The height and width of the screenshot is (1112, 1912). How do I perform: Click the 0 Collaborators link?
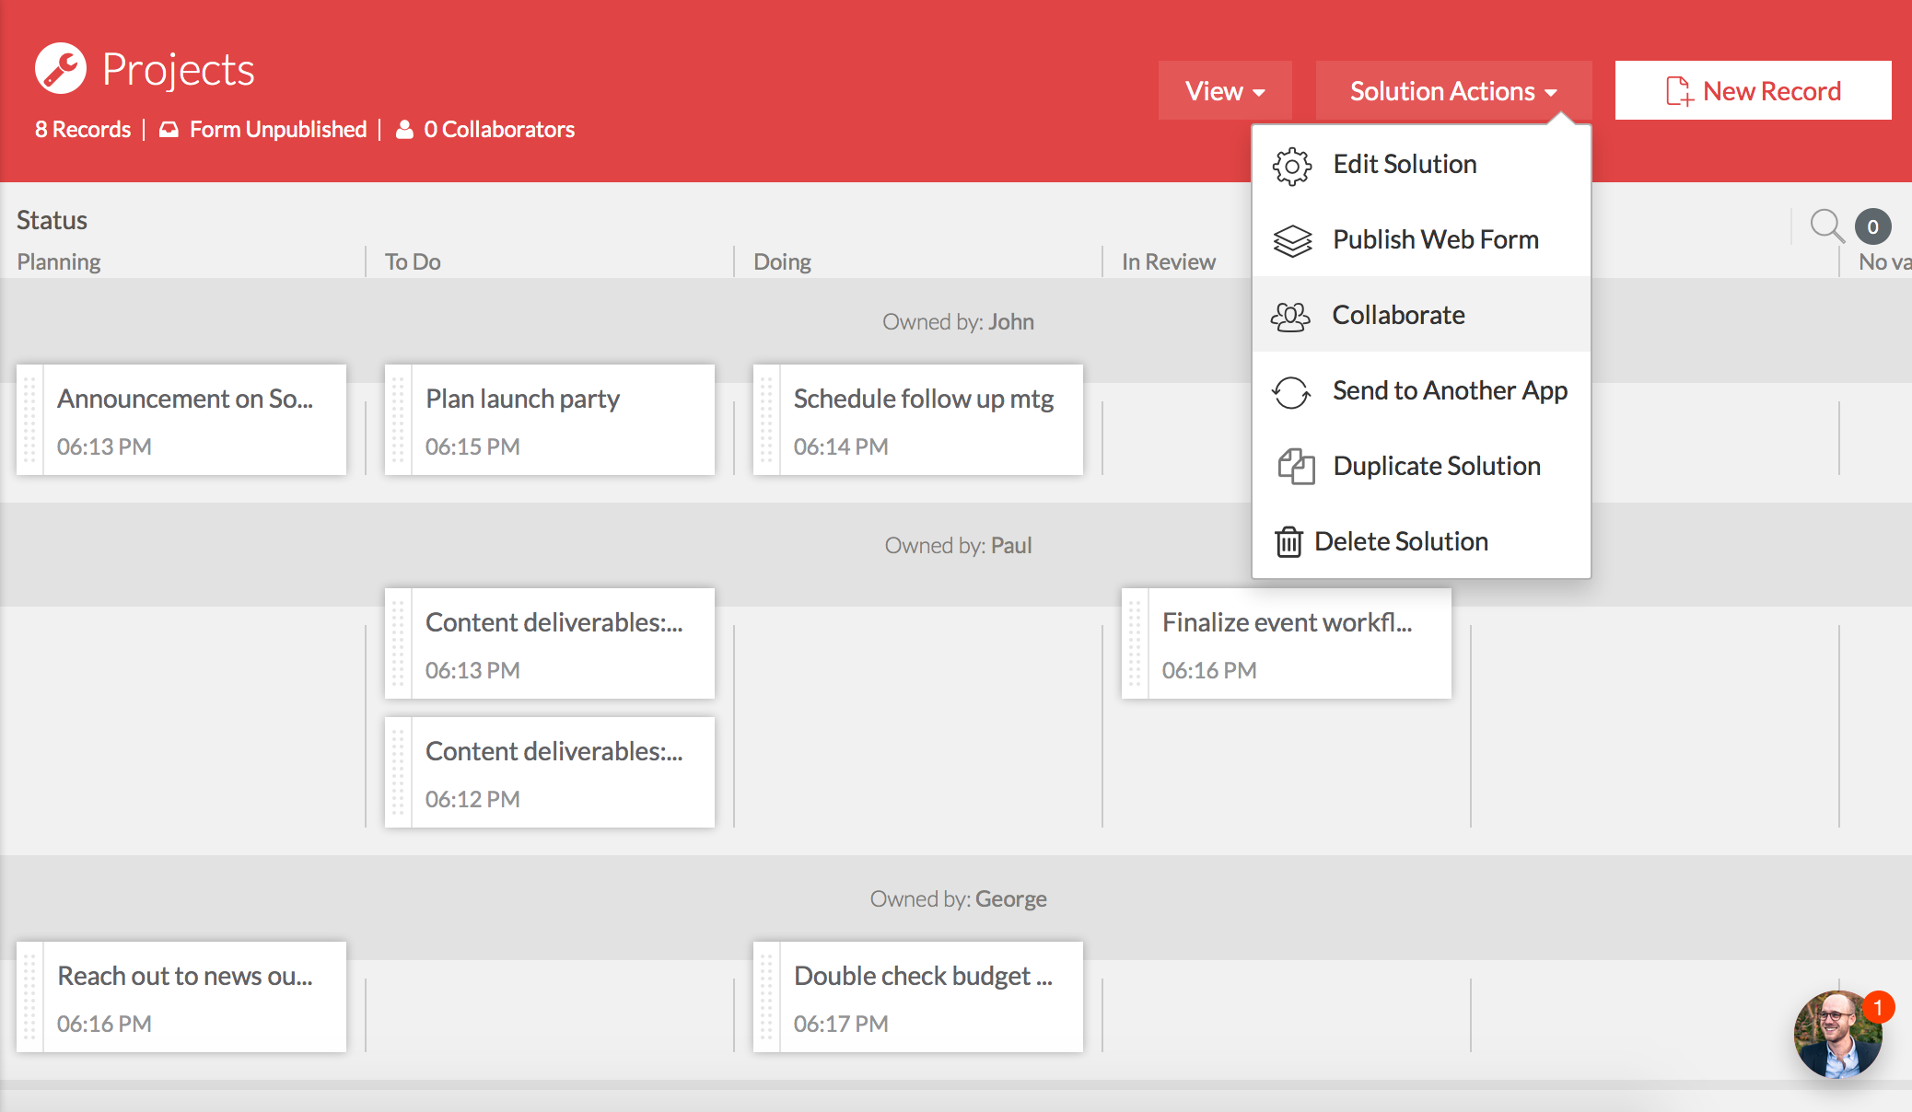coord(498,130)
